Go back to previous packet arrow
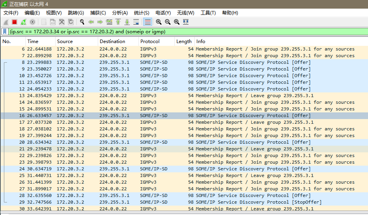 pyautogui.click(x=91, y=22)
